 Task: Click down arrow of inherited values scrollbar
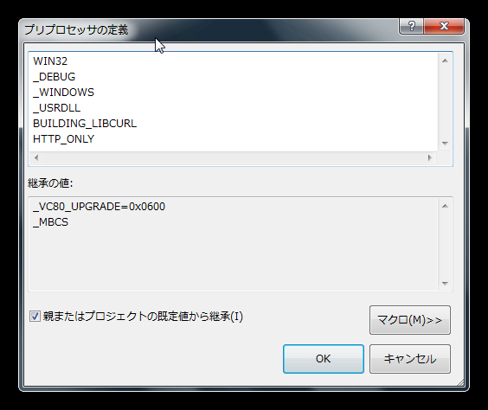(445, 284)
